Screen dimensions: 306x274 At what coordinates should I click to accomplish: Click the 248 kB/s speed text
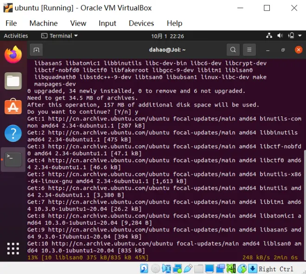(x=256, y=258)
